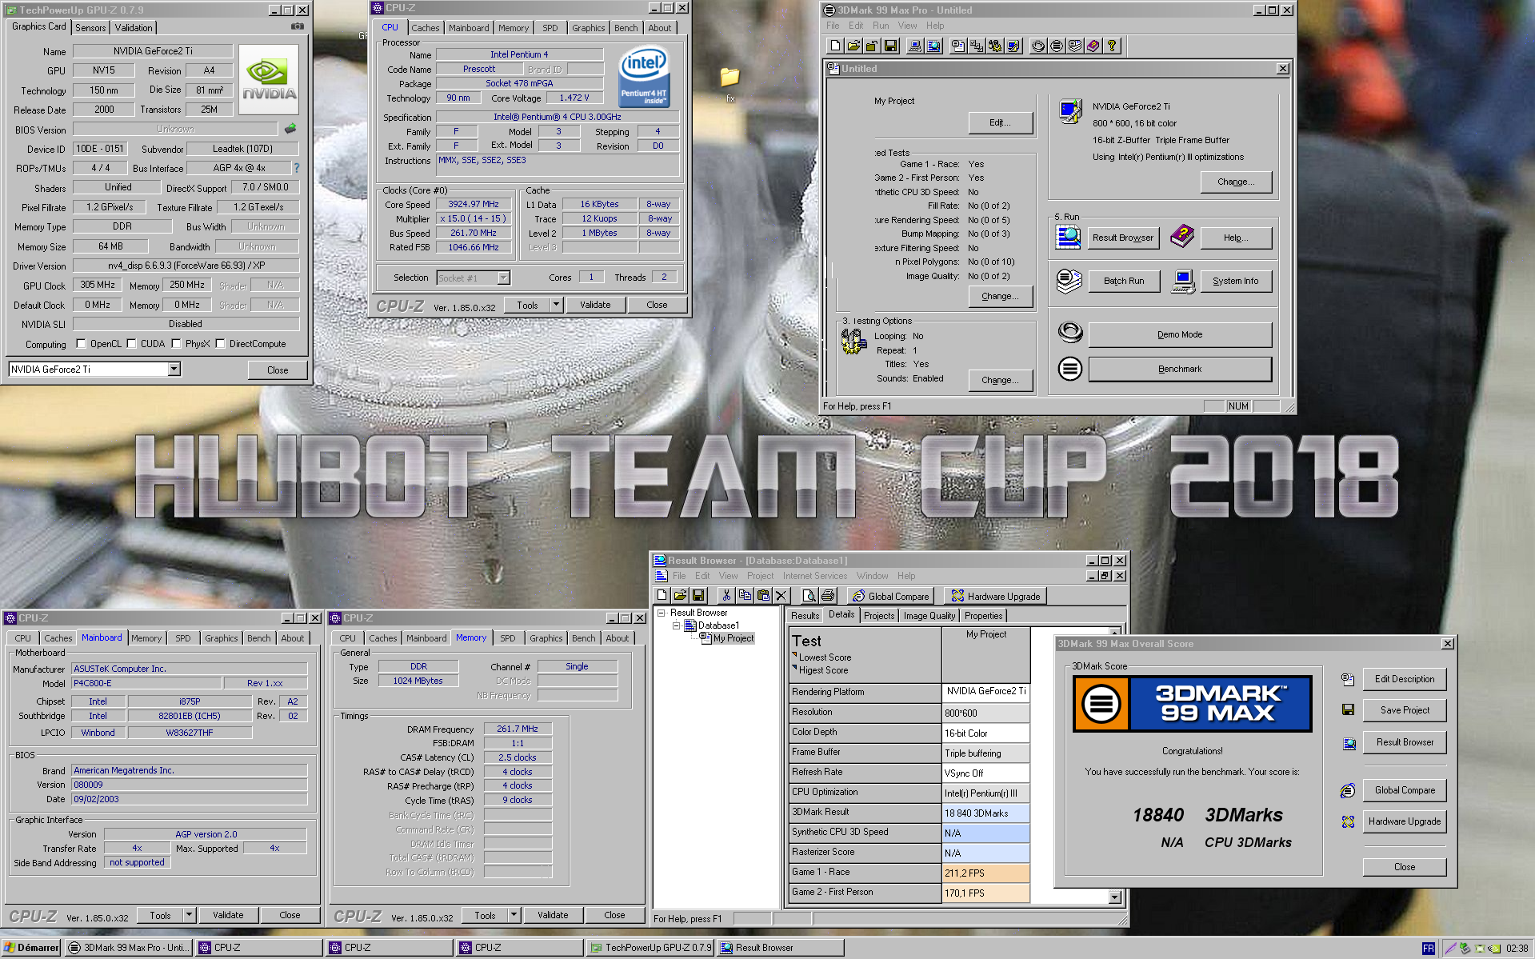Image resolution: width=1535 pixels, height=959 pixels.
Task: Switch to Validation tab in GPU-Z
Action: 134,27
